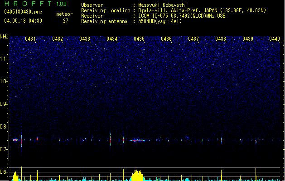The width and height of the screenshot is (285, 181).
Task: Click the 0.7 kHz axis label
Action: [4, 149]
